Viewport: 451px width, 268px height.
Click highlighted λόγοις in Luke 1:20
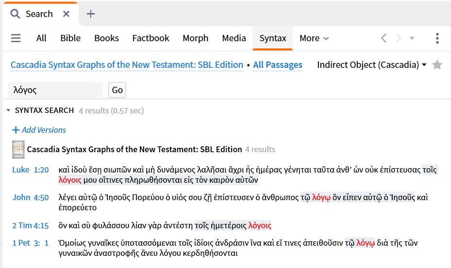point(70,180)
